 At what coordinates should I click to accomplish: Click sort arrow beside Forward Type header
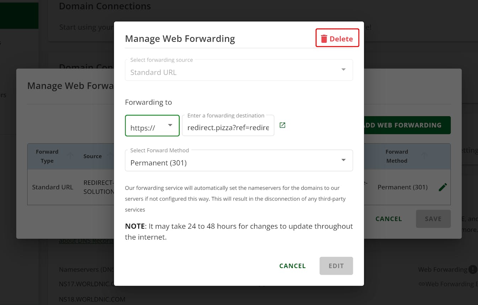[70, 155]
